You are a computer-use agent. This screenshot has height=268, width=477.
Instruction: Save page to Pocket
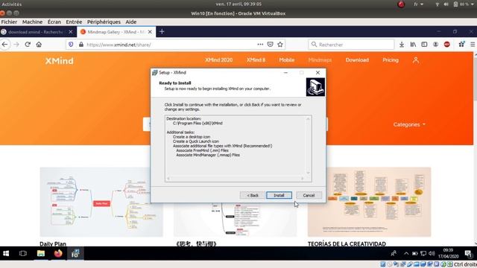270,45
